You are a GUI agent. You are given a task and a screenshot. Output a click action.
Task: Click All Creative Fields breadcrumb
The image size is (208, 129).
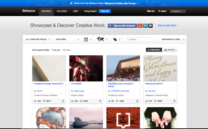pyautogui.click(x=41, y=50)
